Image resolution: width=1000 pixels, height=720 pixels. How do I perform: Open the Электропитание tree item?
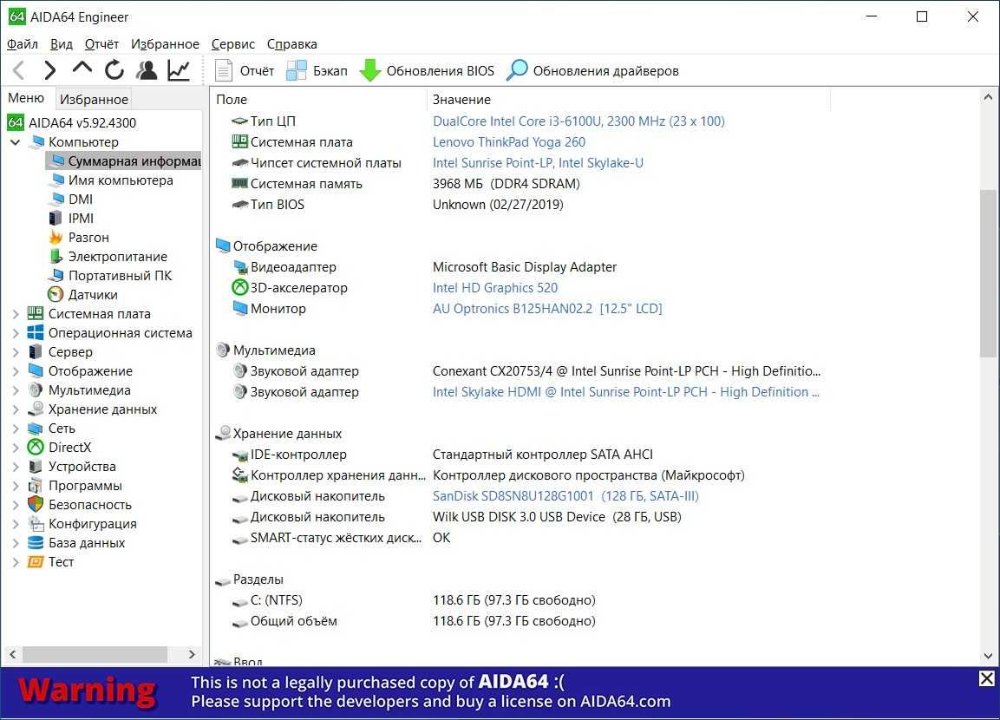(x=117, y=257)
